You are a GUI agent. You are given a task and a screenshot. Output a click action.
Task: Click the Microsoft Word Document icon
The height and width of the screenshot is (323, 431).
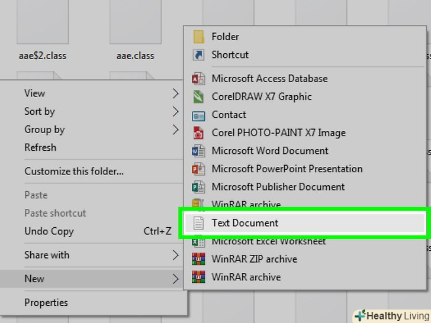point(198,151)
